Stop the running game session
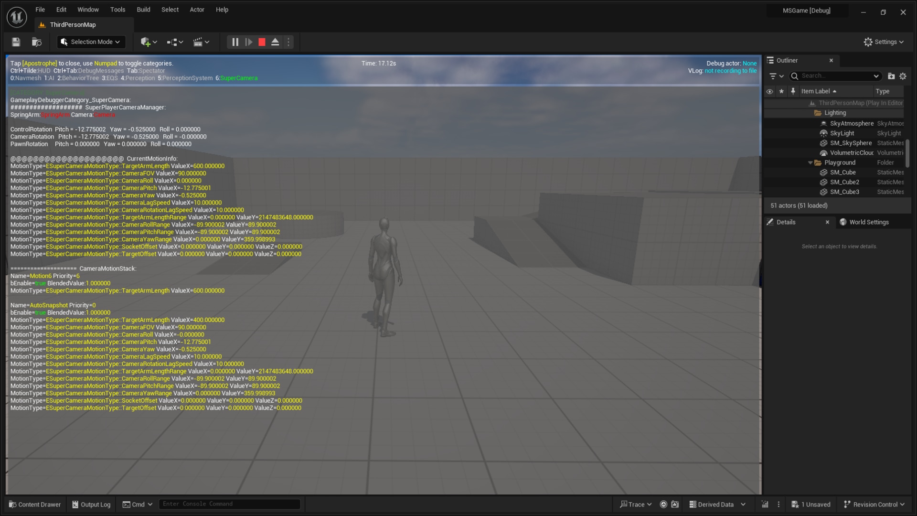Screen dimensions: 917x516 pos(261,42)
